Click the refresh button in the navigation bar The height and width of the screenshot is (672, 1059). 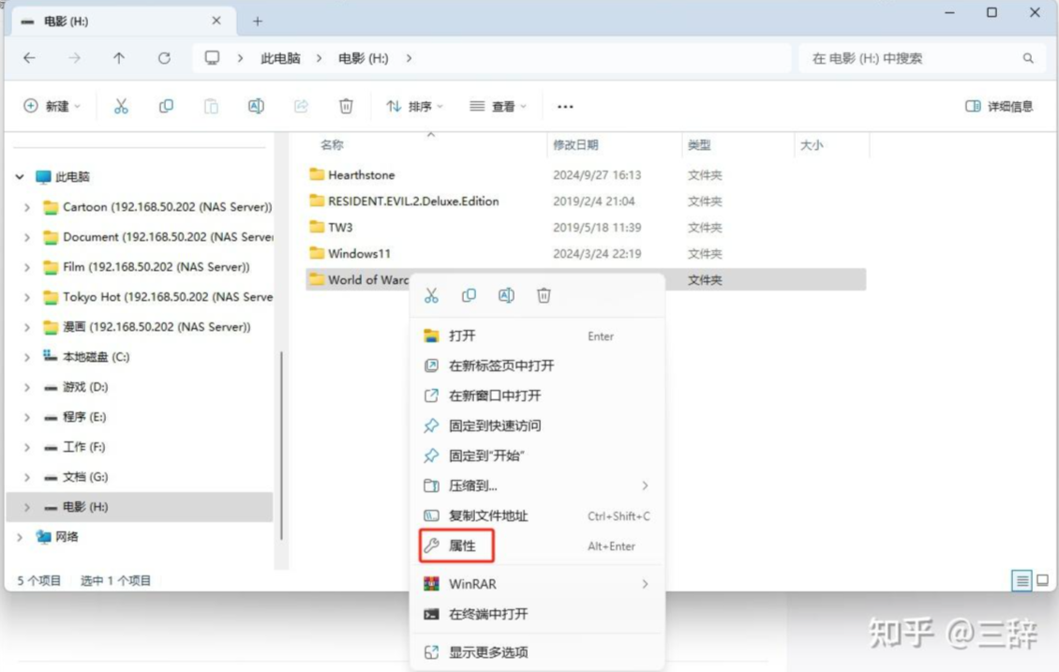point(164,58)
